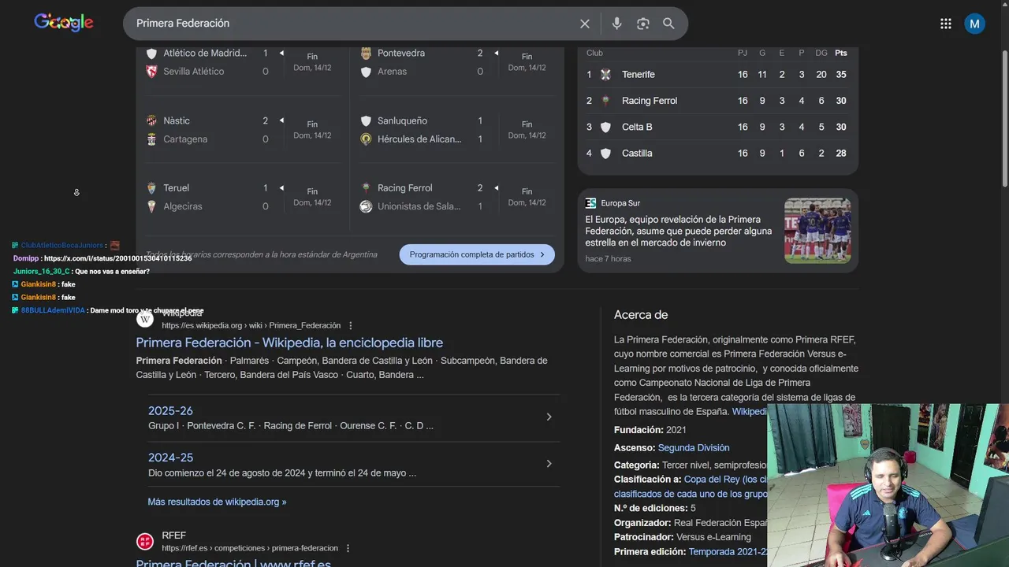The width and height of the screenshot is (1009, 567).
Task: Click Tenerife crest in standings
Action: (605, 75)
